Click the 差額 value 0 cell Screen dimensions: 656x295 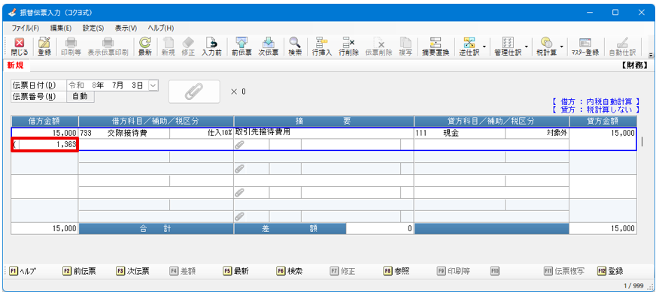379,229
